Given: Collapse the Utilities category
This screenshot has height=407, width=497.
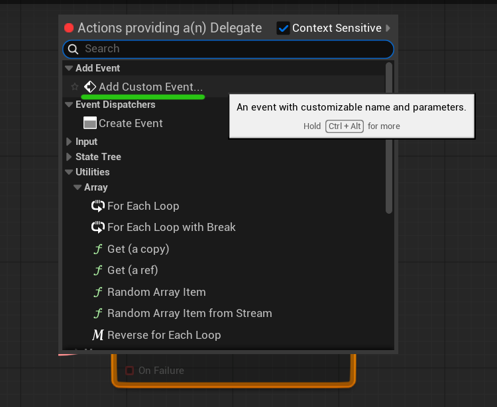Looking at the screenshot, I should [69, 172].
